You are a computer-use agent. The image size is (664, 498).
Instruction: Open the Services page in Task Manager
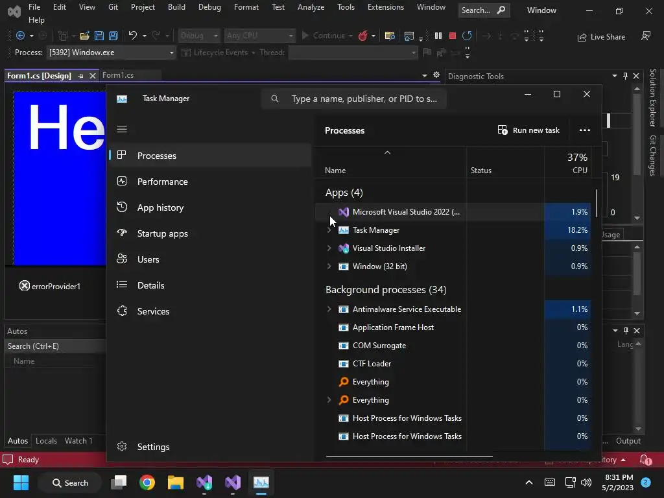coord(211,311)
